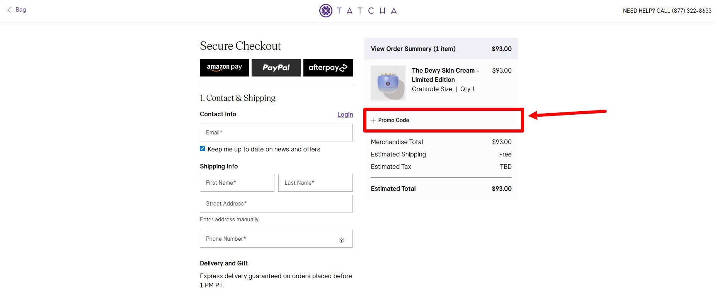Viewport: 715px width, 294px height.
Task: Click the plus icon beside Promo Code
Action: point(373,120)
